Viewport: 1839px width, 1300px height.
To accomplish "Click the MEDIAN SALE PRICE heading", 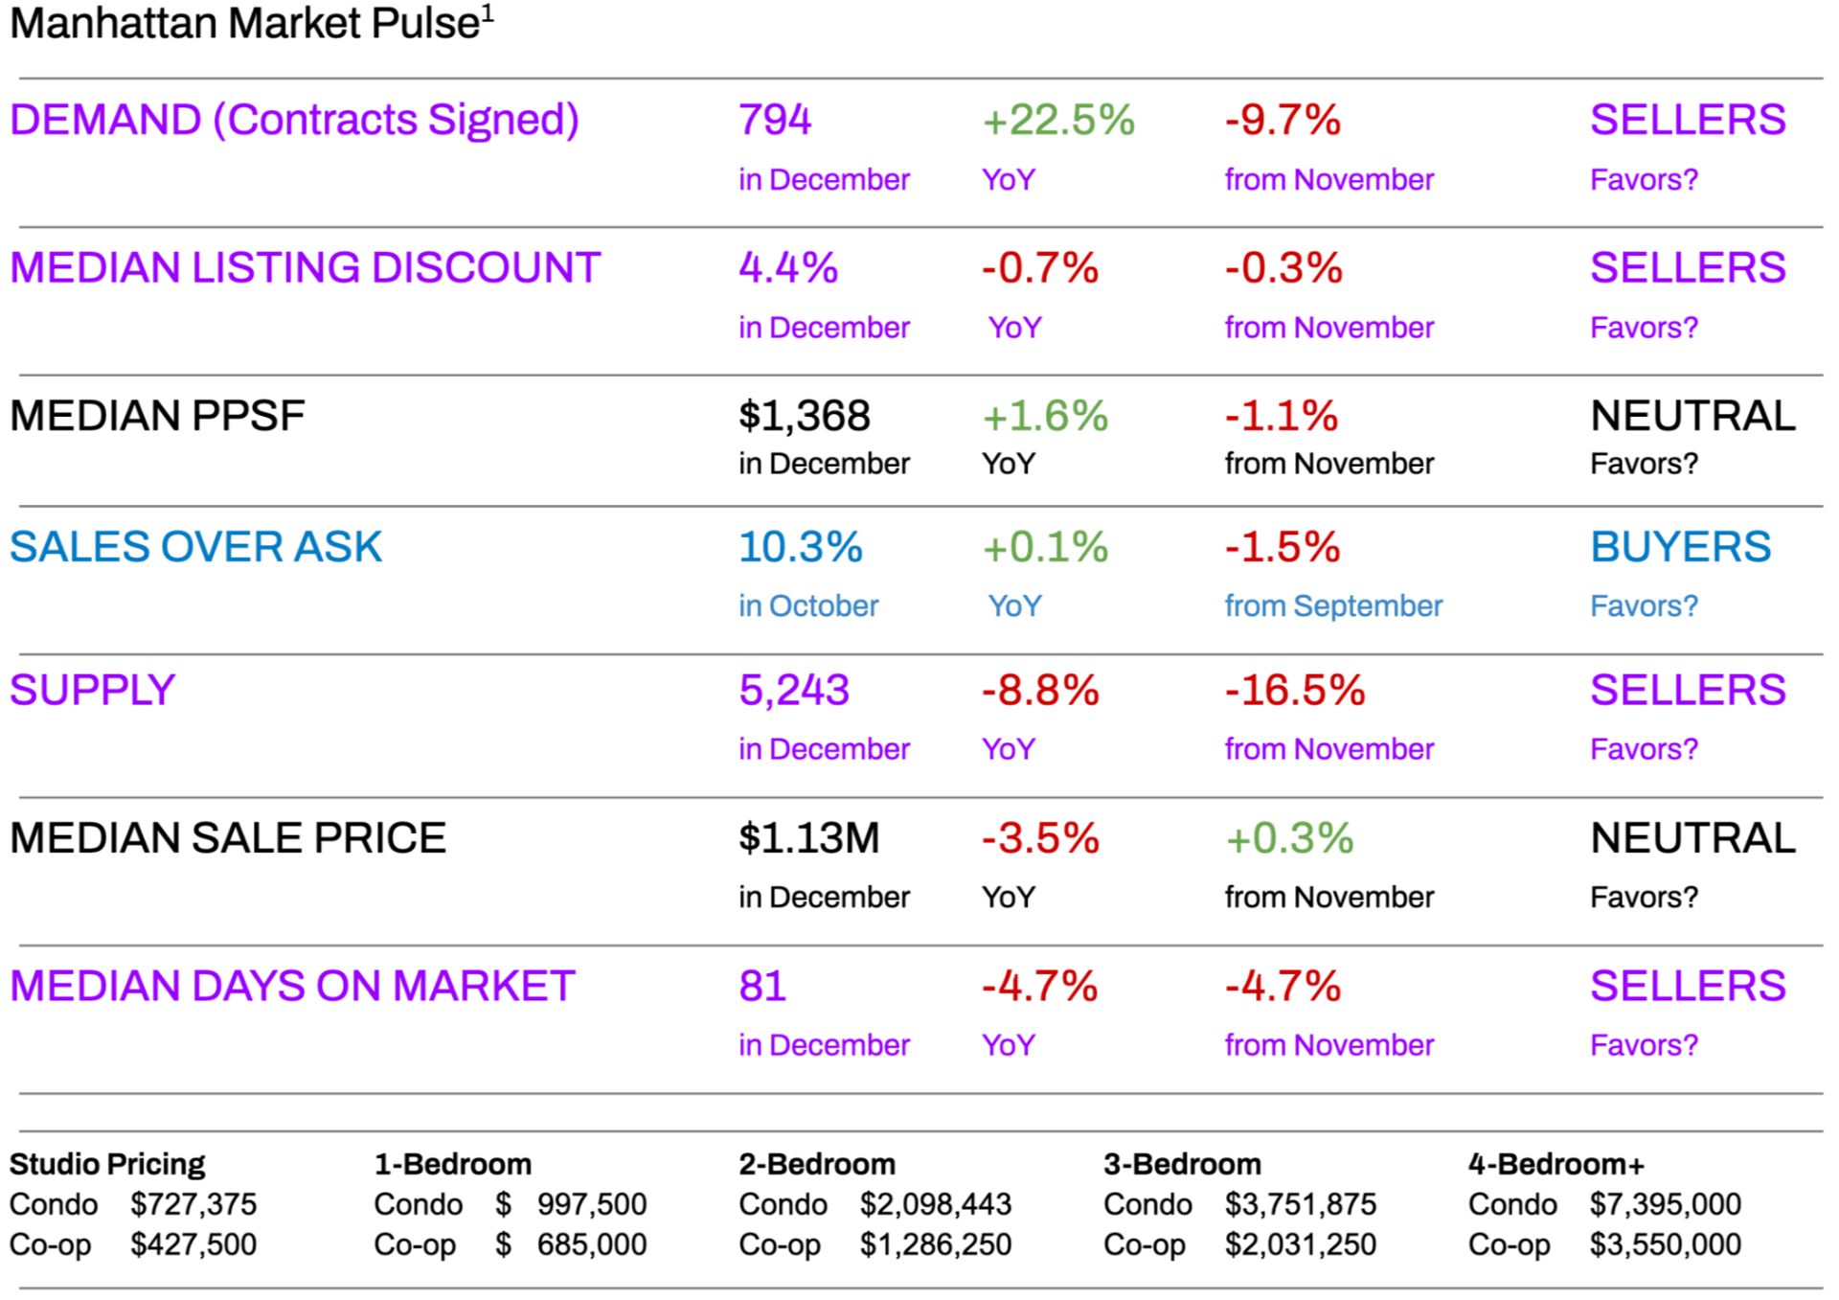I will (228, 838).
